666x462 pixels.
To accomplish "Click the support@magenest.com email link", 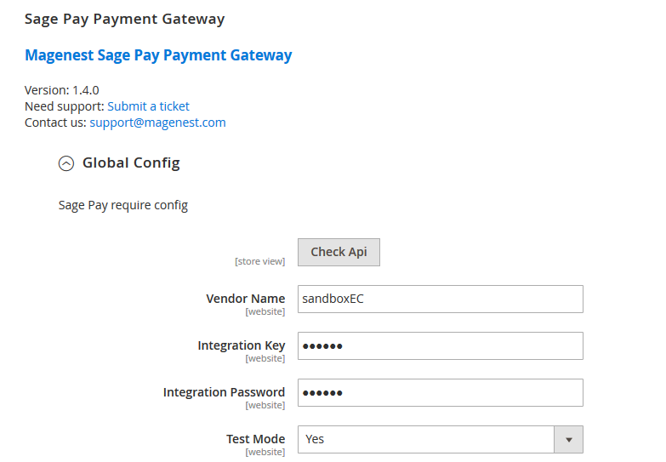I will (157, 123).
